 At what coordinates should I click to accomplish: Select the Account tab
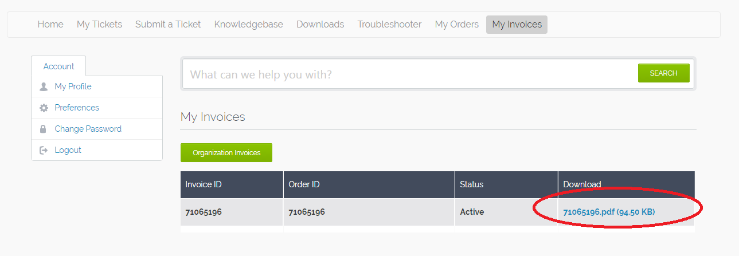pyautogui.click(x=58, y=66)
